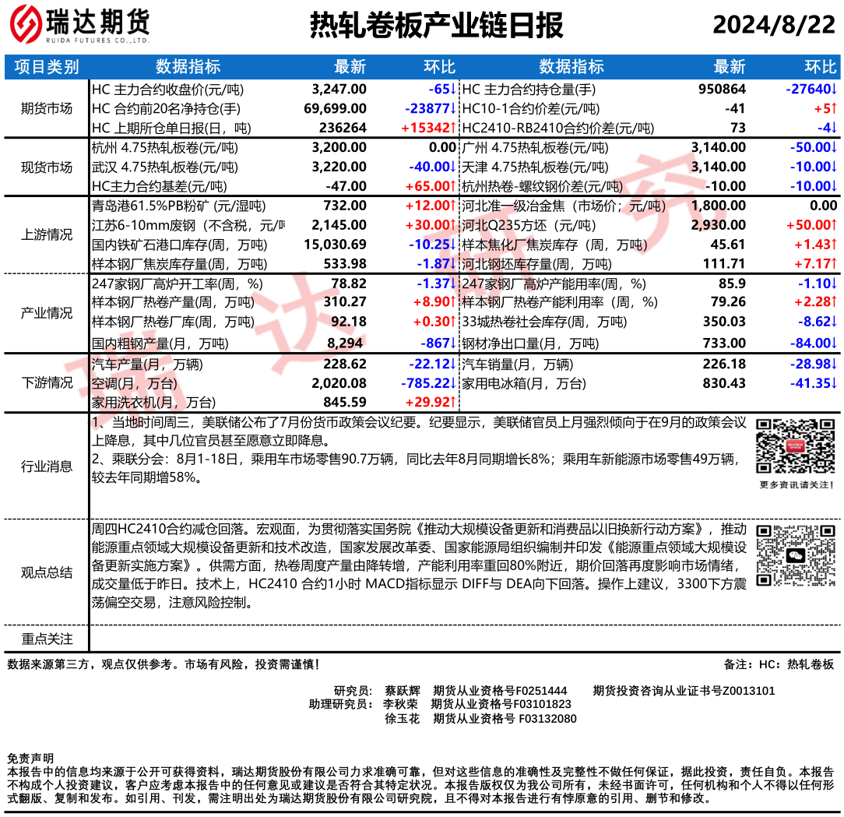Click the Ruida Futures logo
The width and height of the screenshot is (844, 817).
(79, 26)
